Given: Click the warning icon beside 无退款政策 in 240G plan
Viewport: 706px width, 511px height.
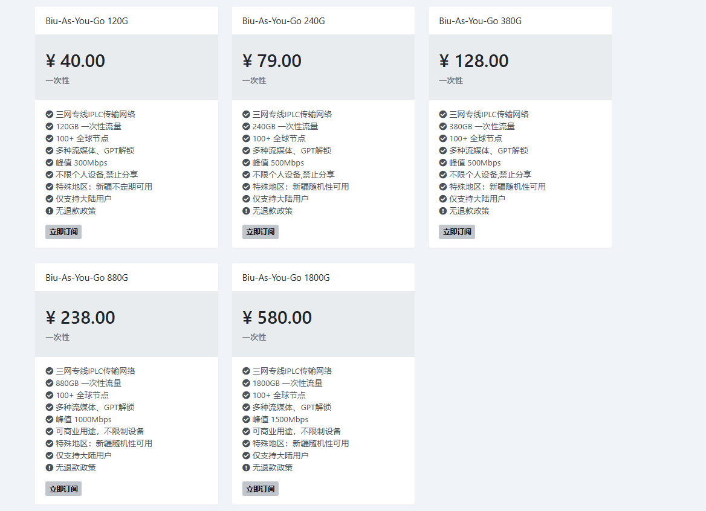Looking at the screenshot, I should (x=246, y=211).
